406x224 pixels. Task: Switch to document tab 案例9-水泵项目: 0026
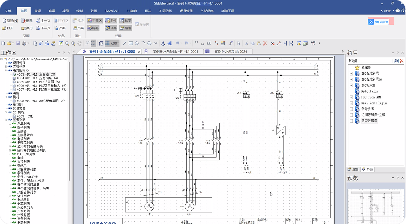coord(228,52)
